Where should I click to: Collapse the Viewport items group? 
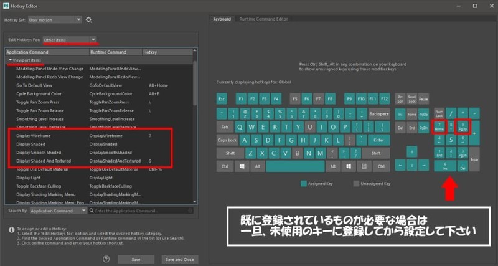pos(11,60)
